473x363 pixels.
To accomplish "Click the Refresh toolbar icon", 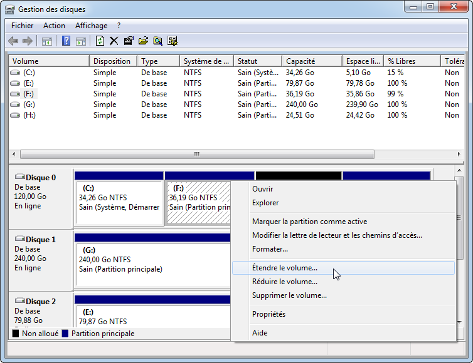I will point(100,41).
